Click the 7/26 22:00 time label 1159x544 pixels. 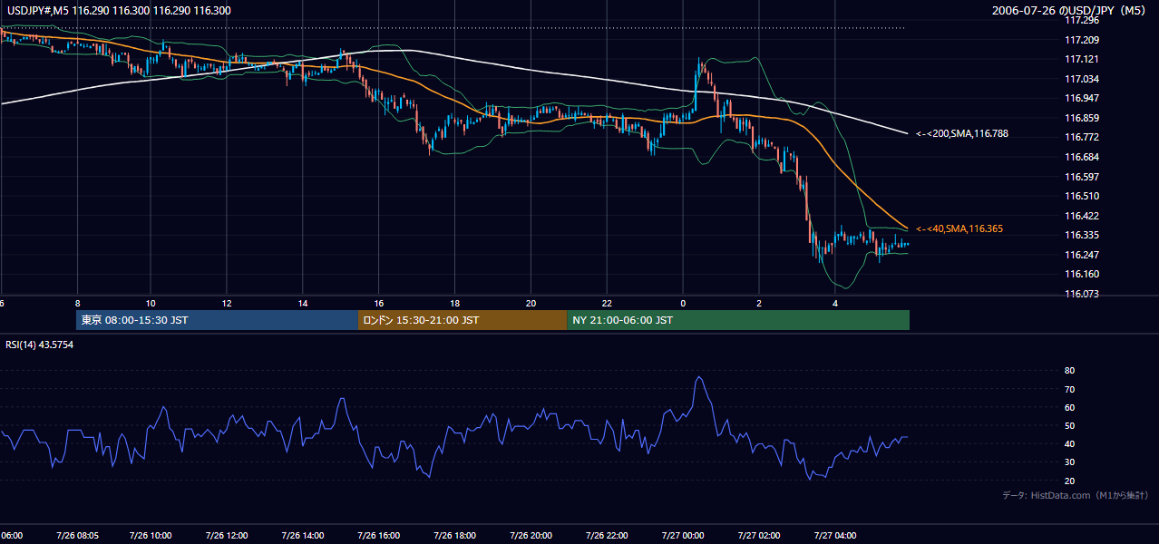click(x=608, y=535)
